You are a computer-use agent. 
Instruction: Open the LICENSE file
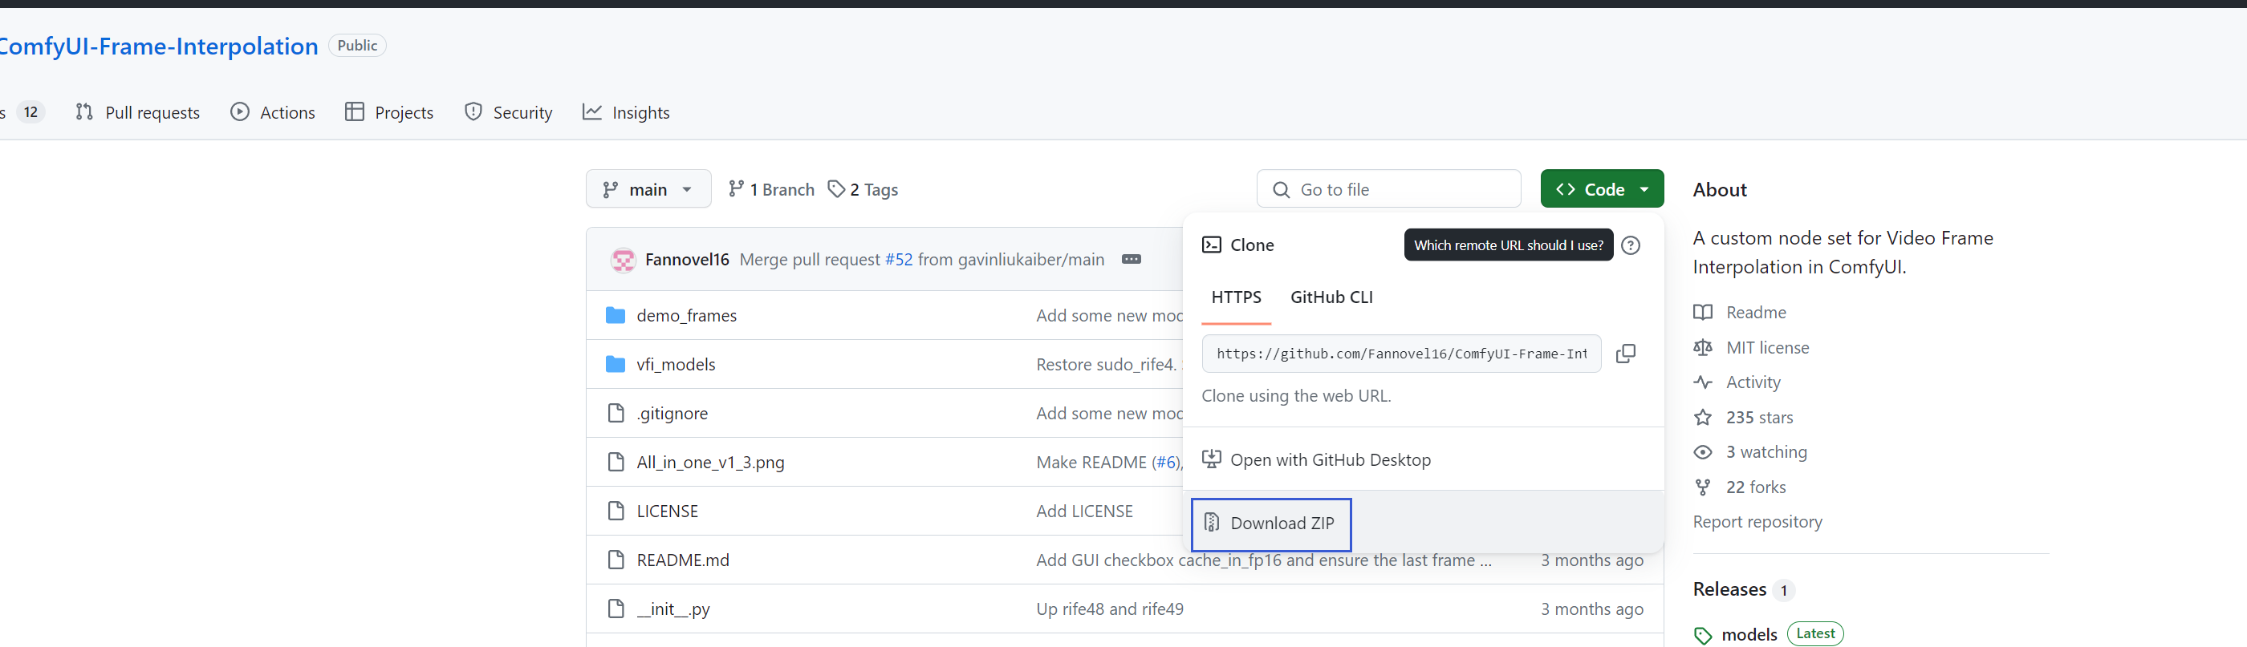tap(668, 511)
